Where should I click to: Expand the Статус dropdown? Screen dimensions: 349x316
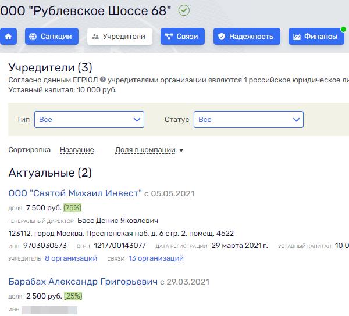(248, 119)
